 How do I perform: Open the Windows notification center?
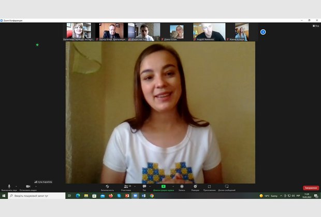316,196
